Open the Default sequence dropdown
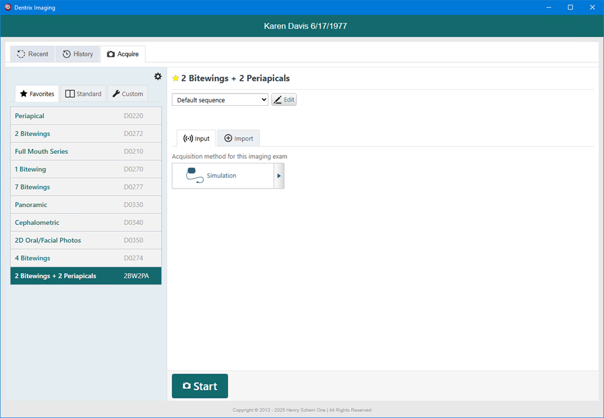This screenshot has height=418, width=604. [x=220, y=100]
